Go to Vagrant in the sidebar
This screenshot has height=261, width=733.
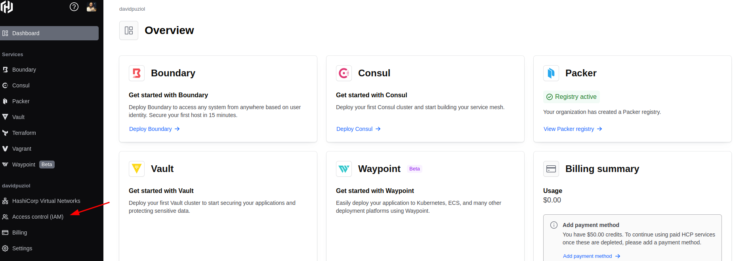21,149
